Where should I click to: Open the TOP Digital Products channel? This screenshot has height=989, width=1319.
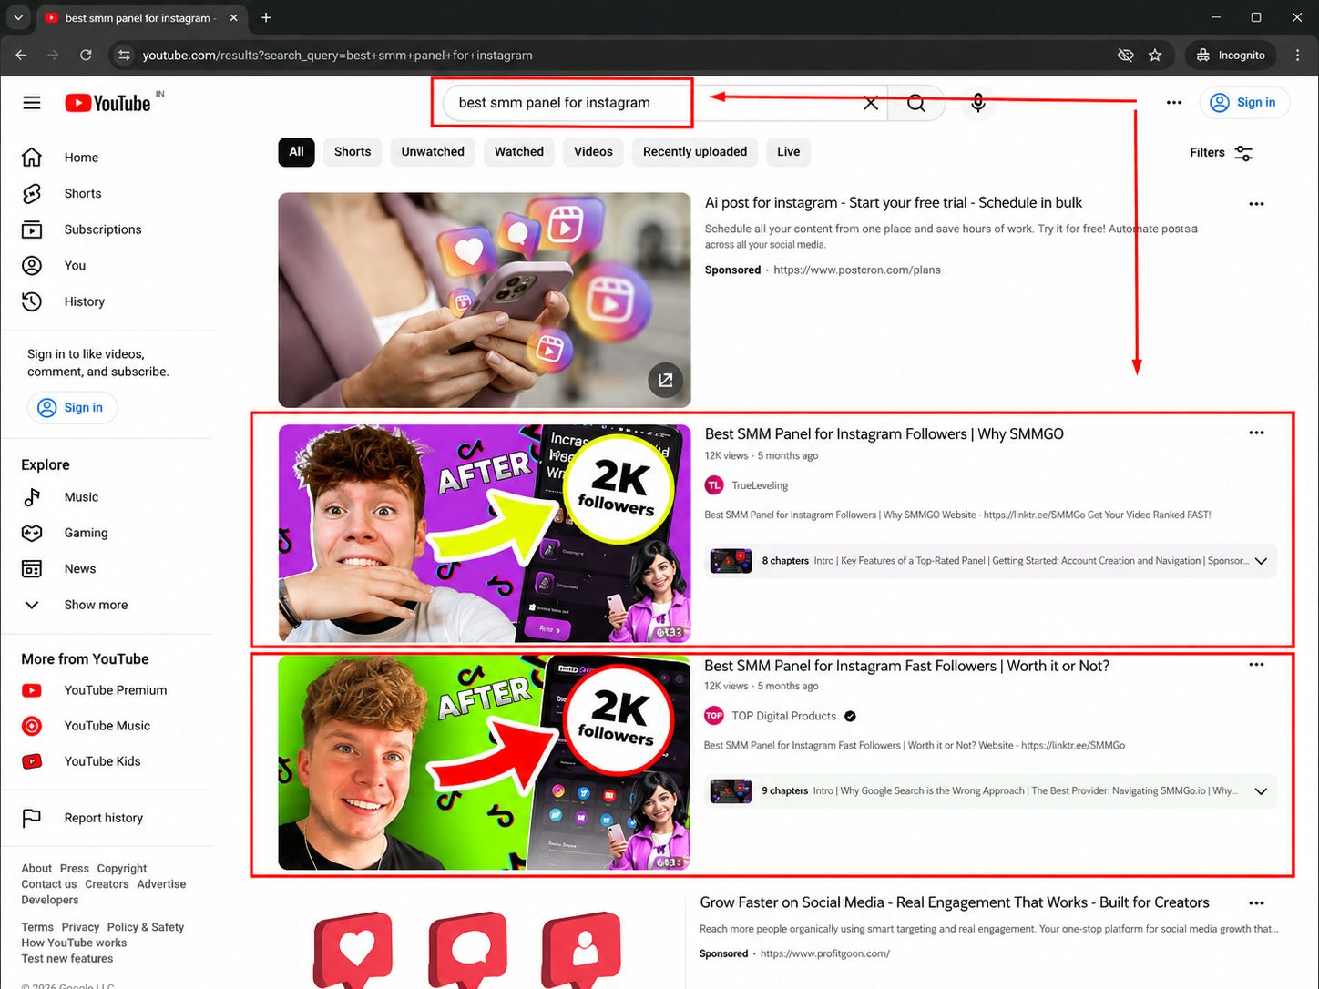click(783, 716)
